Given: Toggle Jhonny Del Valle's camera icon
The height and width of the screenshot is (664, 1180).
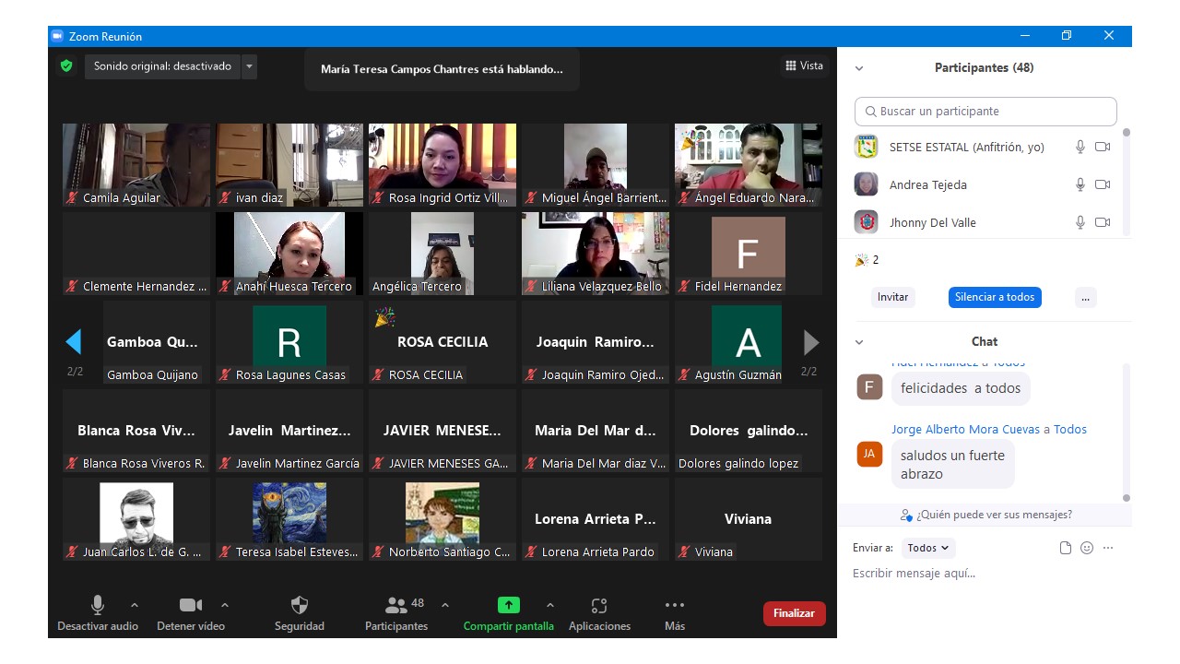Looking at the screenshot, I should [x=1103, y=222].
